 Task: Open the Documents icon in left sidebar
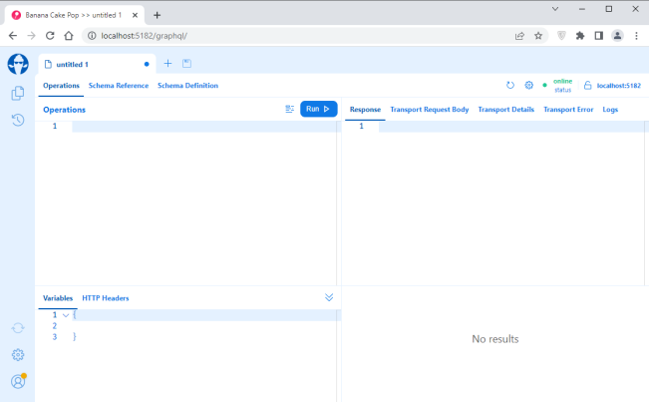pyautogui.click(x=17, y=93)
